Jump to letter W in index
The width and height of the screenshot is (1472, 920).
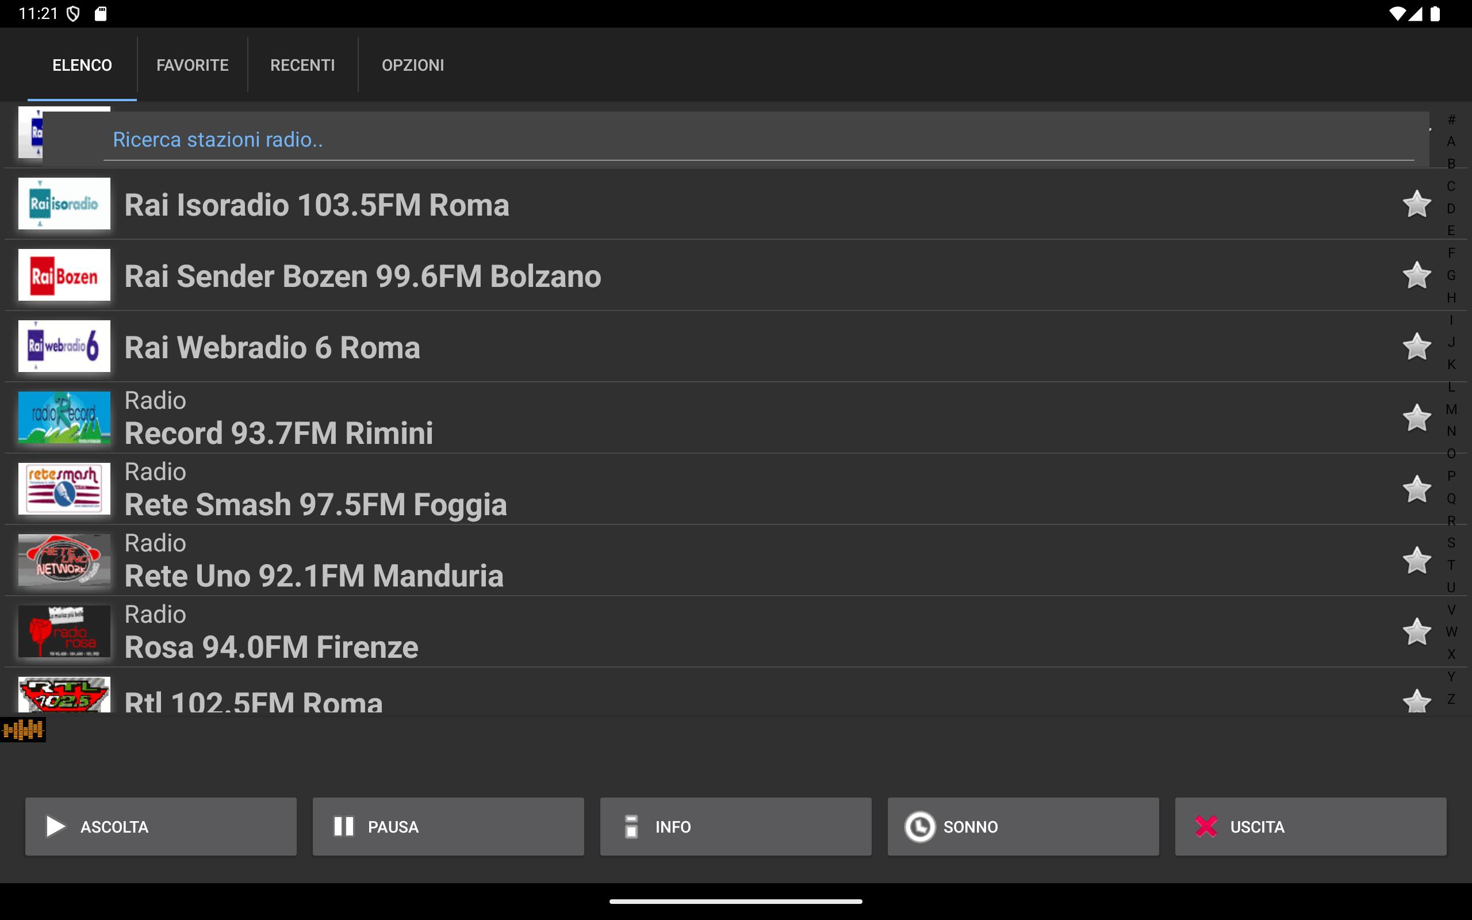click(x=1451, y=631)
